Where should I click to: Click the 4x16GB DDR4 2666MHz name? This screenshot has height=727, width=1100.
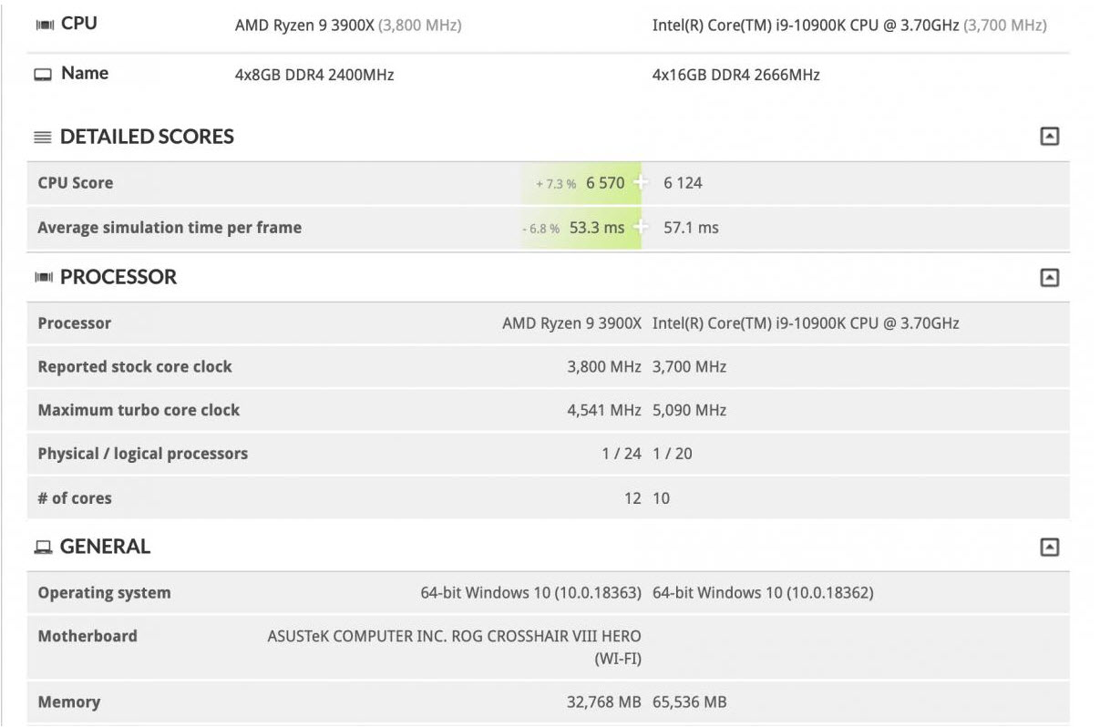735,75
